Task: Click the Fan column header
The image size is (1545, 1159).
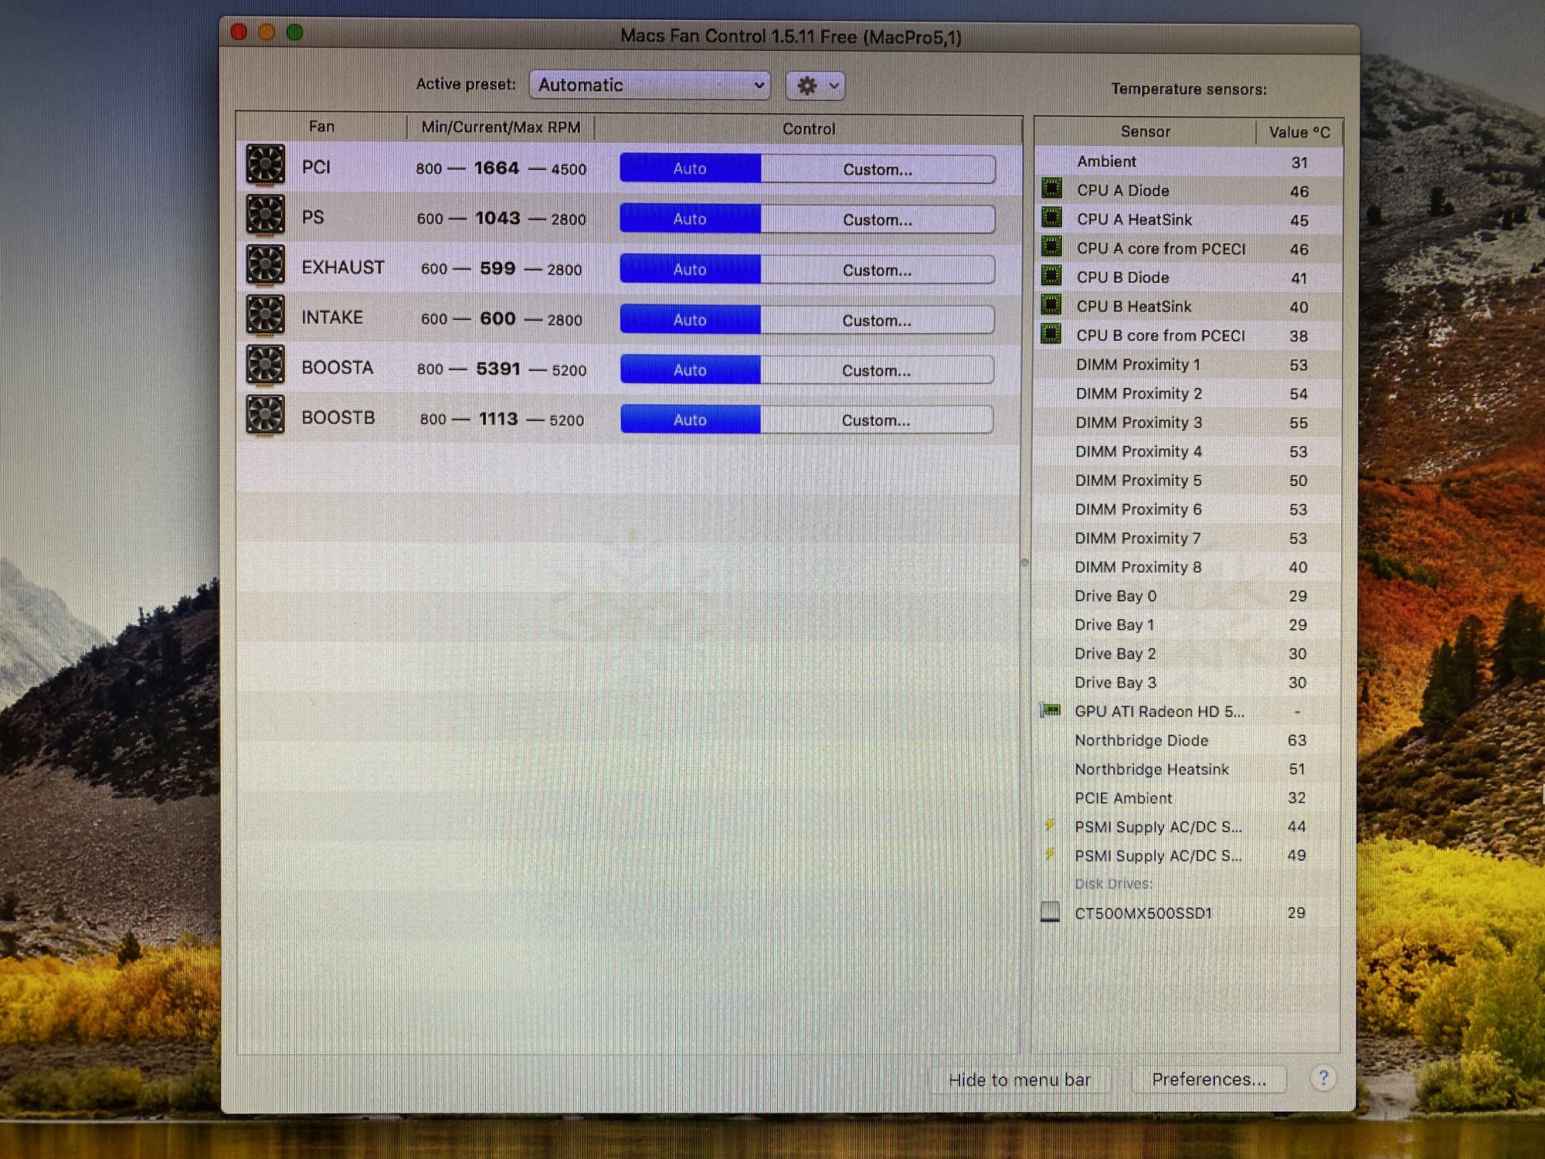Action: click(x=321, y=127)
